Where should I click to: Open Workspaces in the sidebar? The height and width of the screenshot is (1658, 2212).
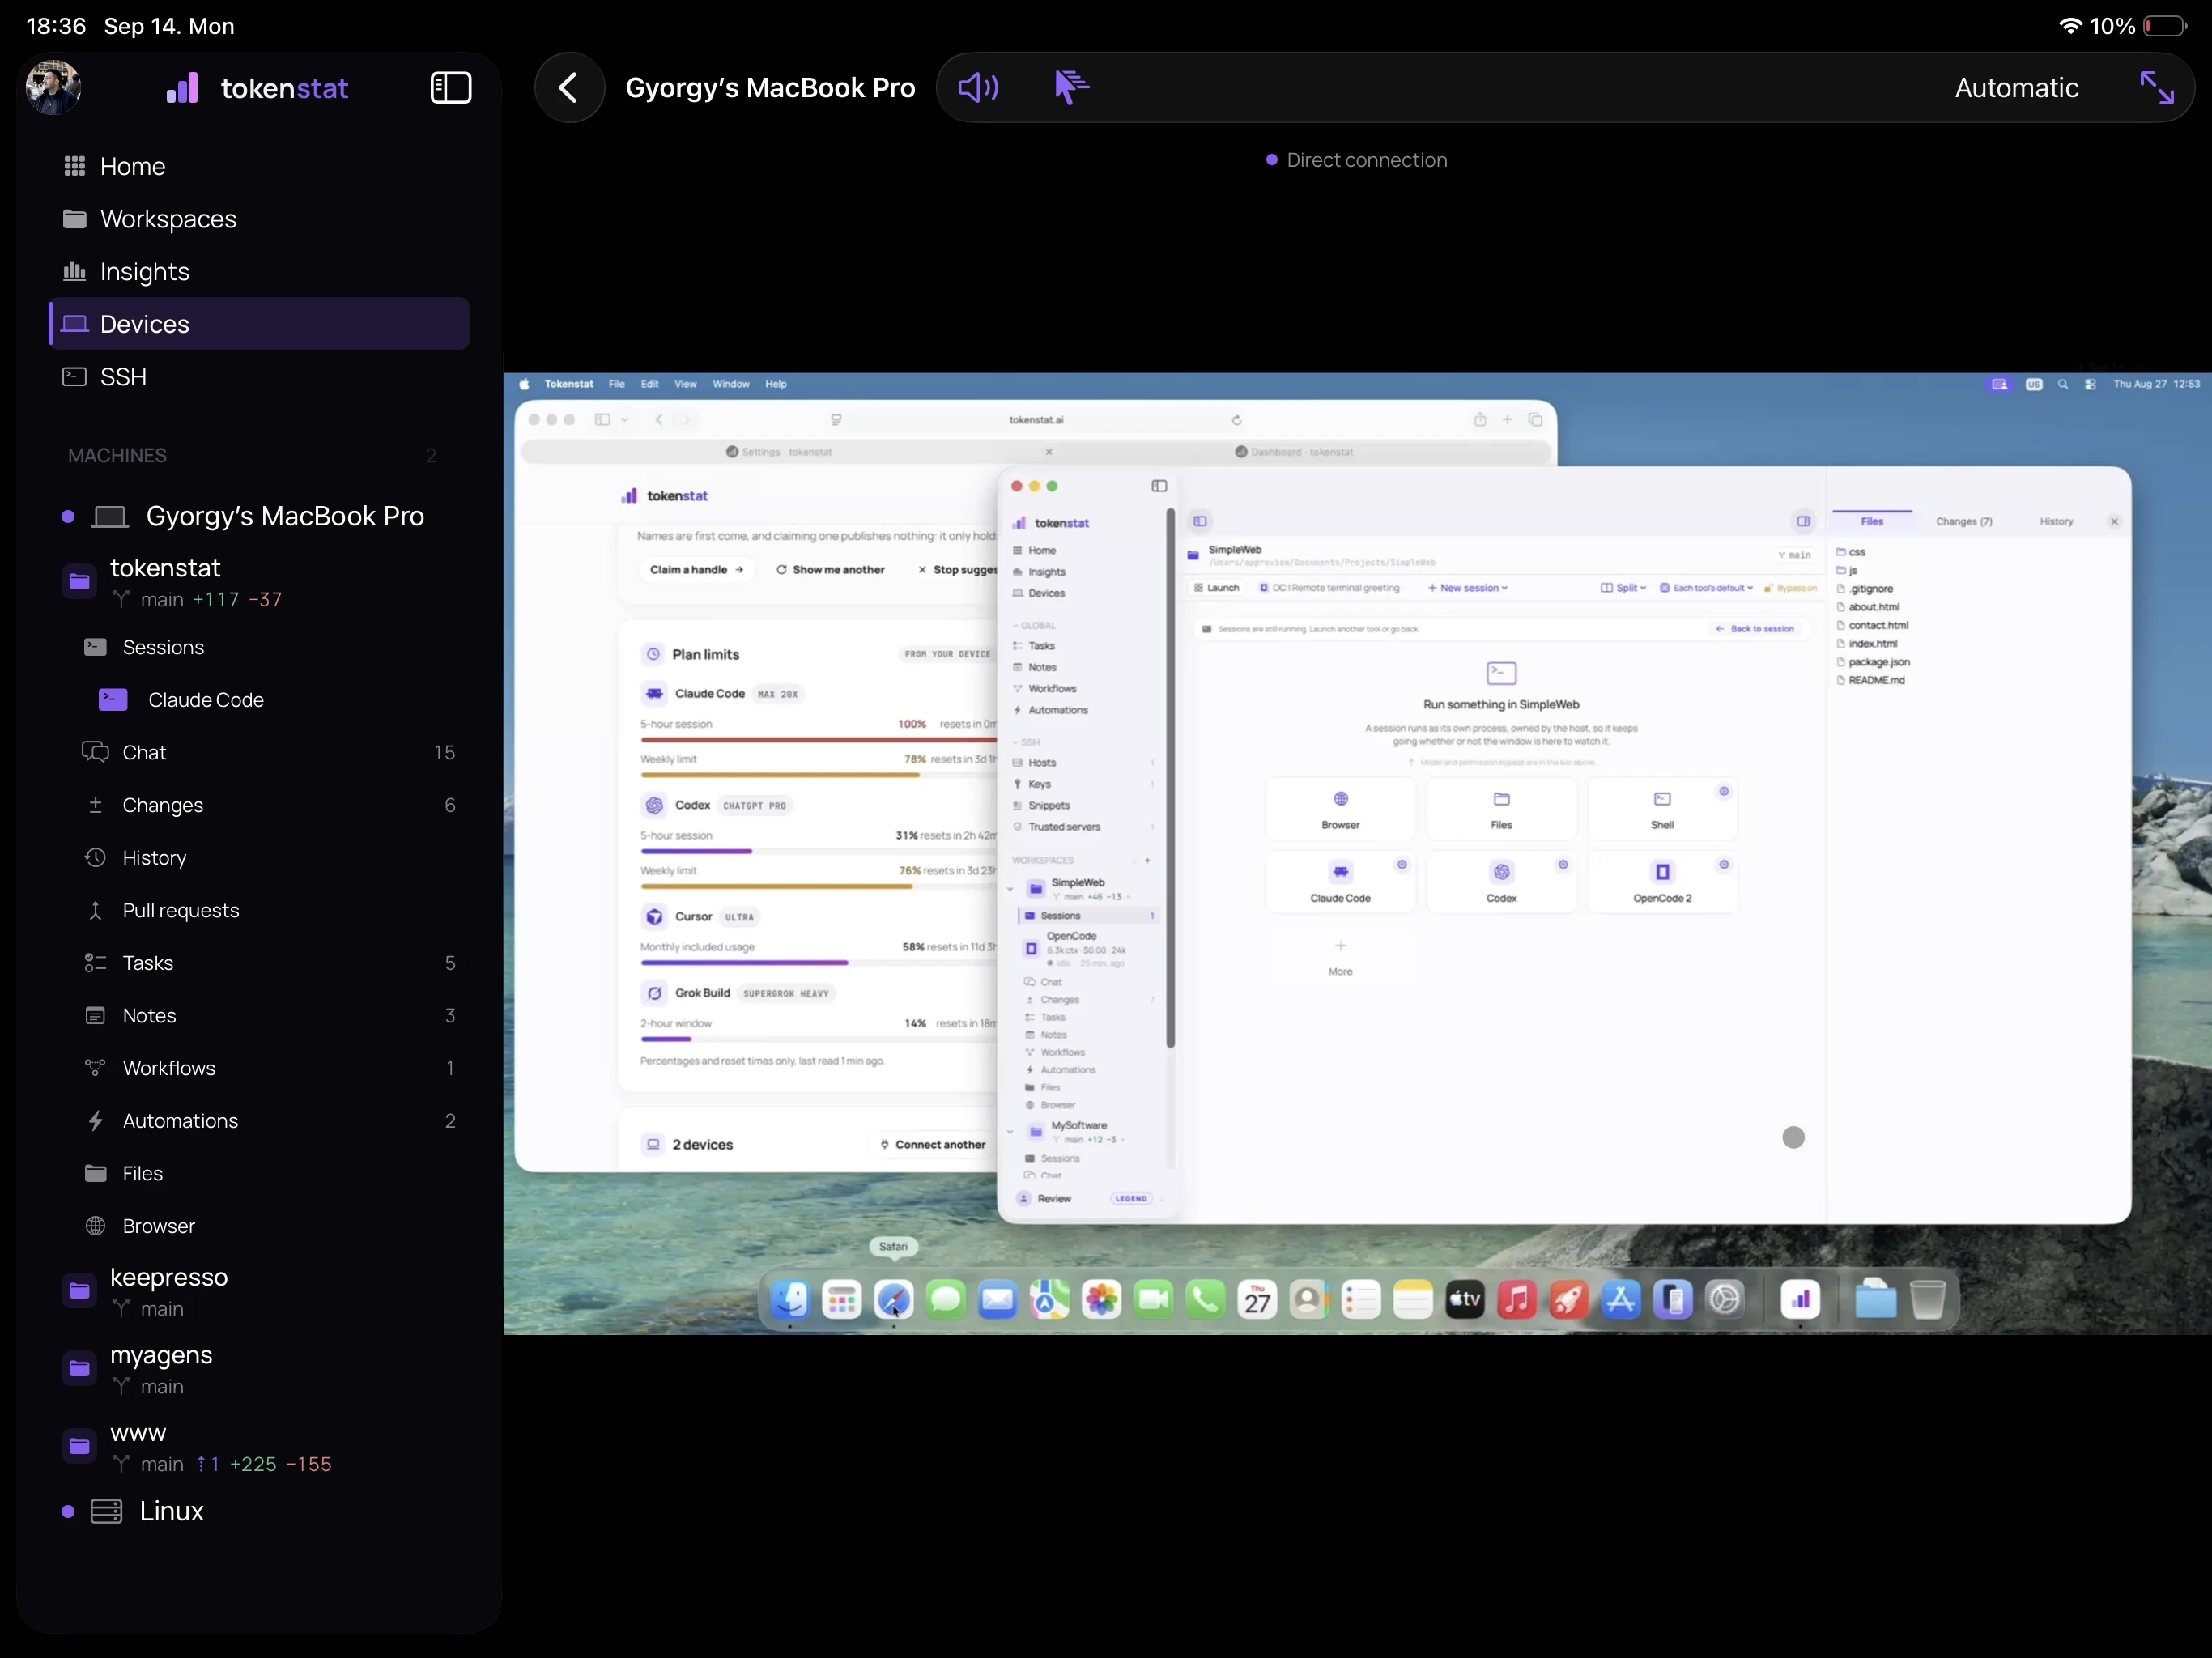[x=259, y=219]
